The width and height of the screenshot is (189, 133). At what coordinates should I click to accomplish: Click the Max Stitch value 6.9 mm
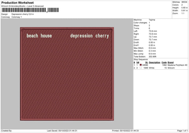point(152,48)
